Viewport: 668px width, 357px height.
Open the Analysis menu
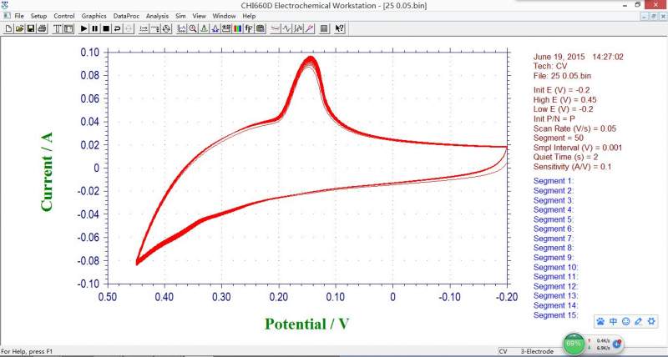pos(157,16)
